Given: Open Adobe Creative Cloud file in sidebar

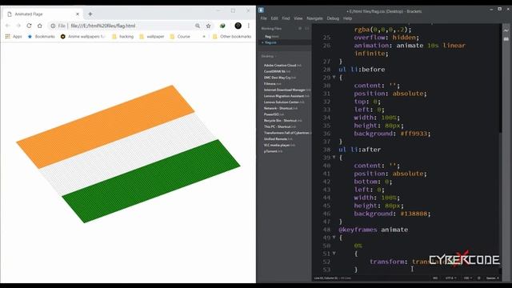Looking at the screenshot, I should [282, 66].
